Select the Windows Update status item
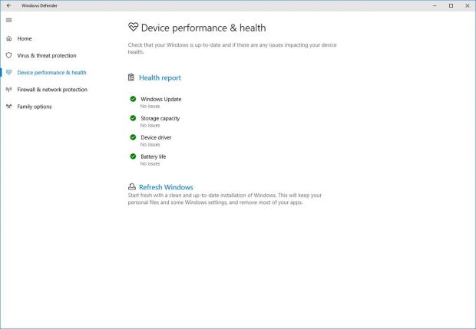 (160, 100)
